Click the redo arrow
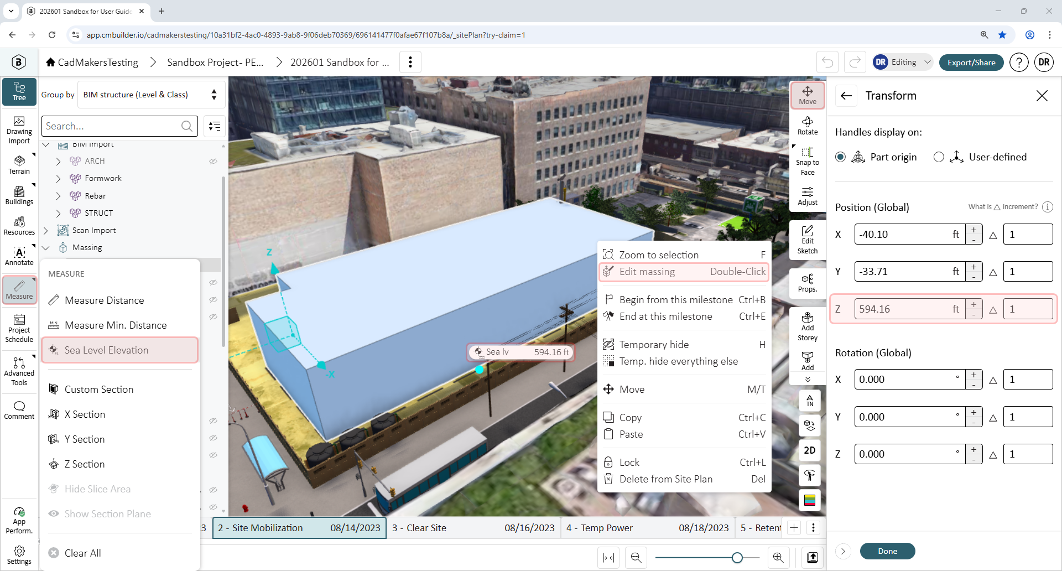Image resolution: width=1062 pixels, height=571 pixels. [x=855, y=62]
